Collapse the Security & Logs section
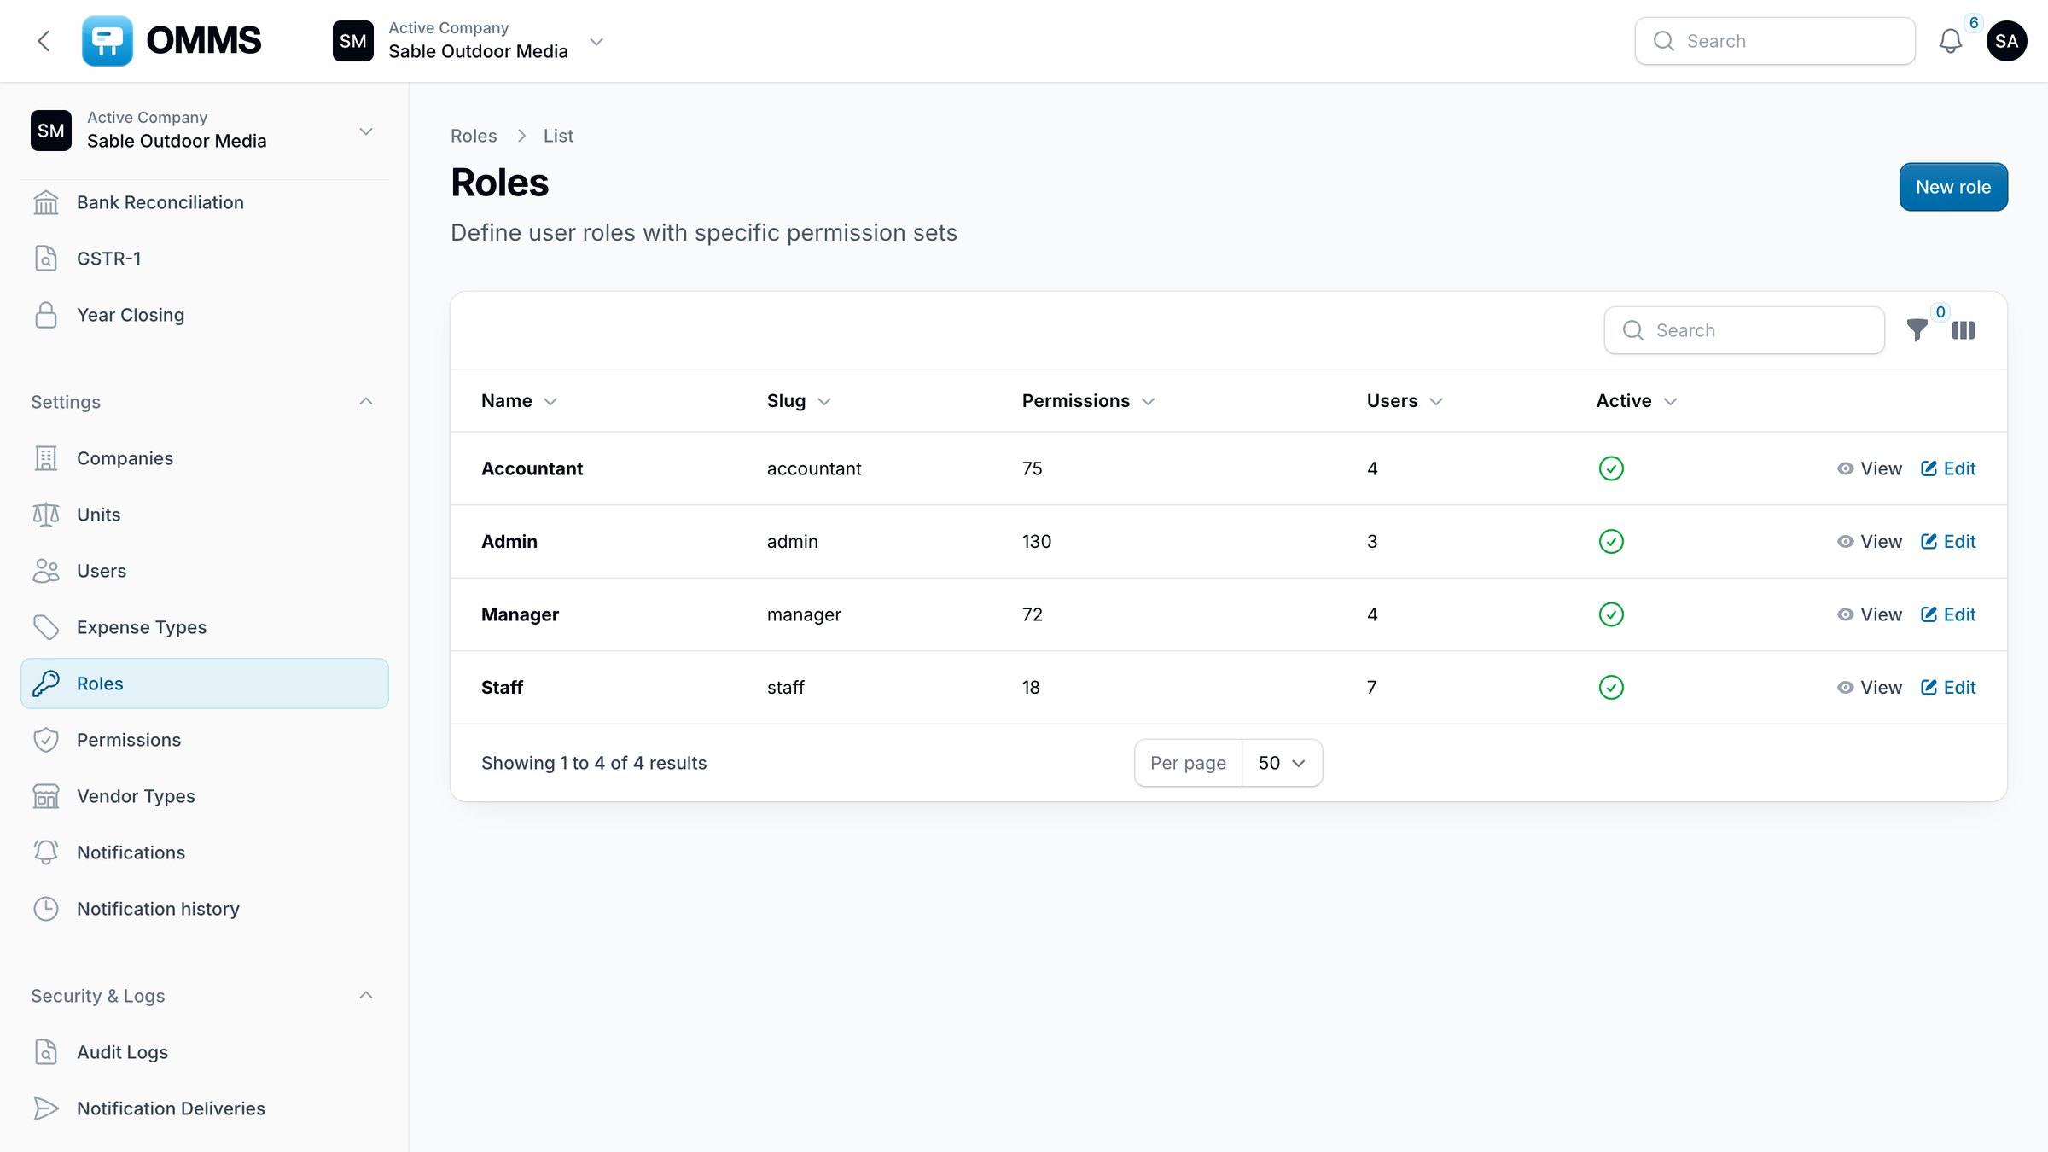 [366, 995]
